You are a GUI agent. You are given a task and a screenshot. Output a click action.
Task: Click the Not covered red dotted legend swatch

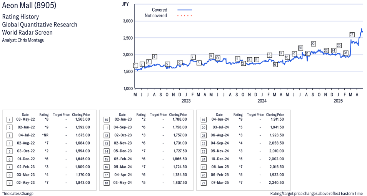pyautogui.click(x=185, y=16)
